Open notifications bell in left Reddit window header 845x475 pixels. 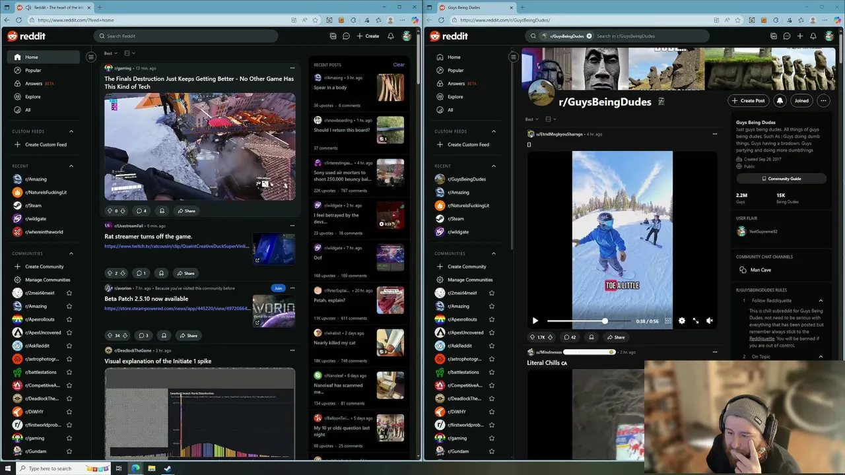tap(391, 36)
